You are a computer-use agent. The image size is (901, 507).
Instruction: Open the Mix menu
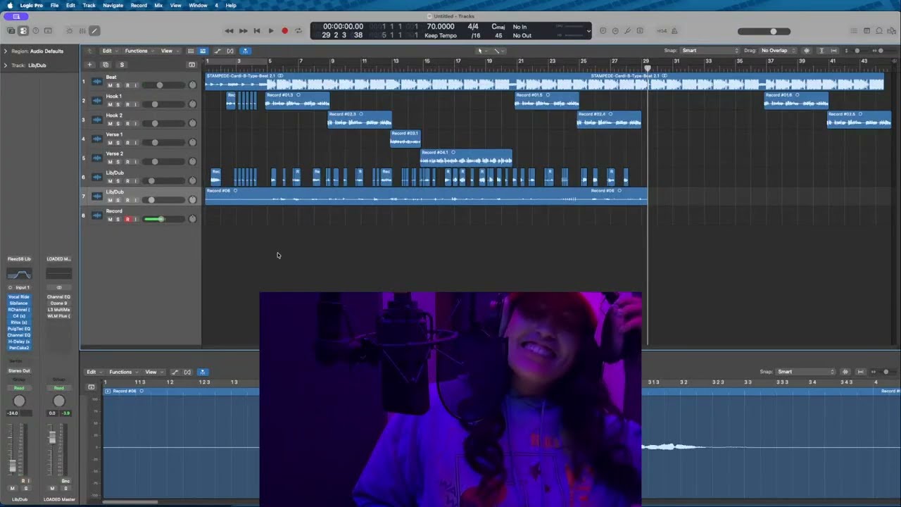point(158,5)
